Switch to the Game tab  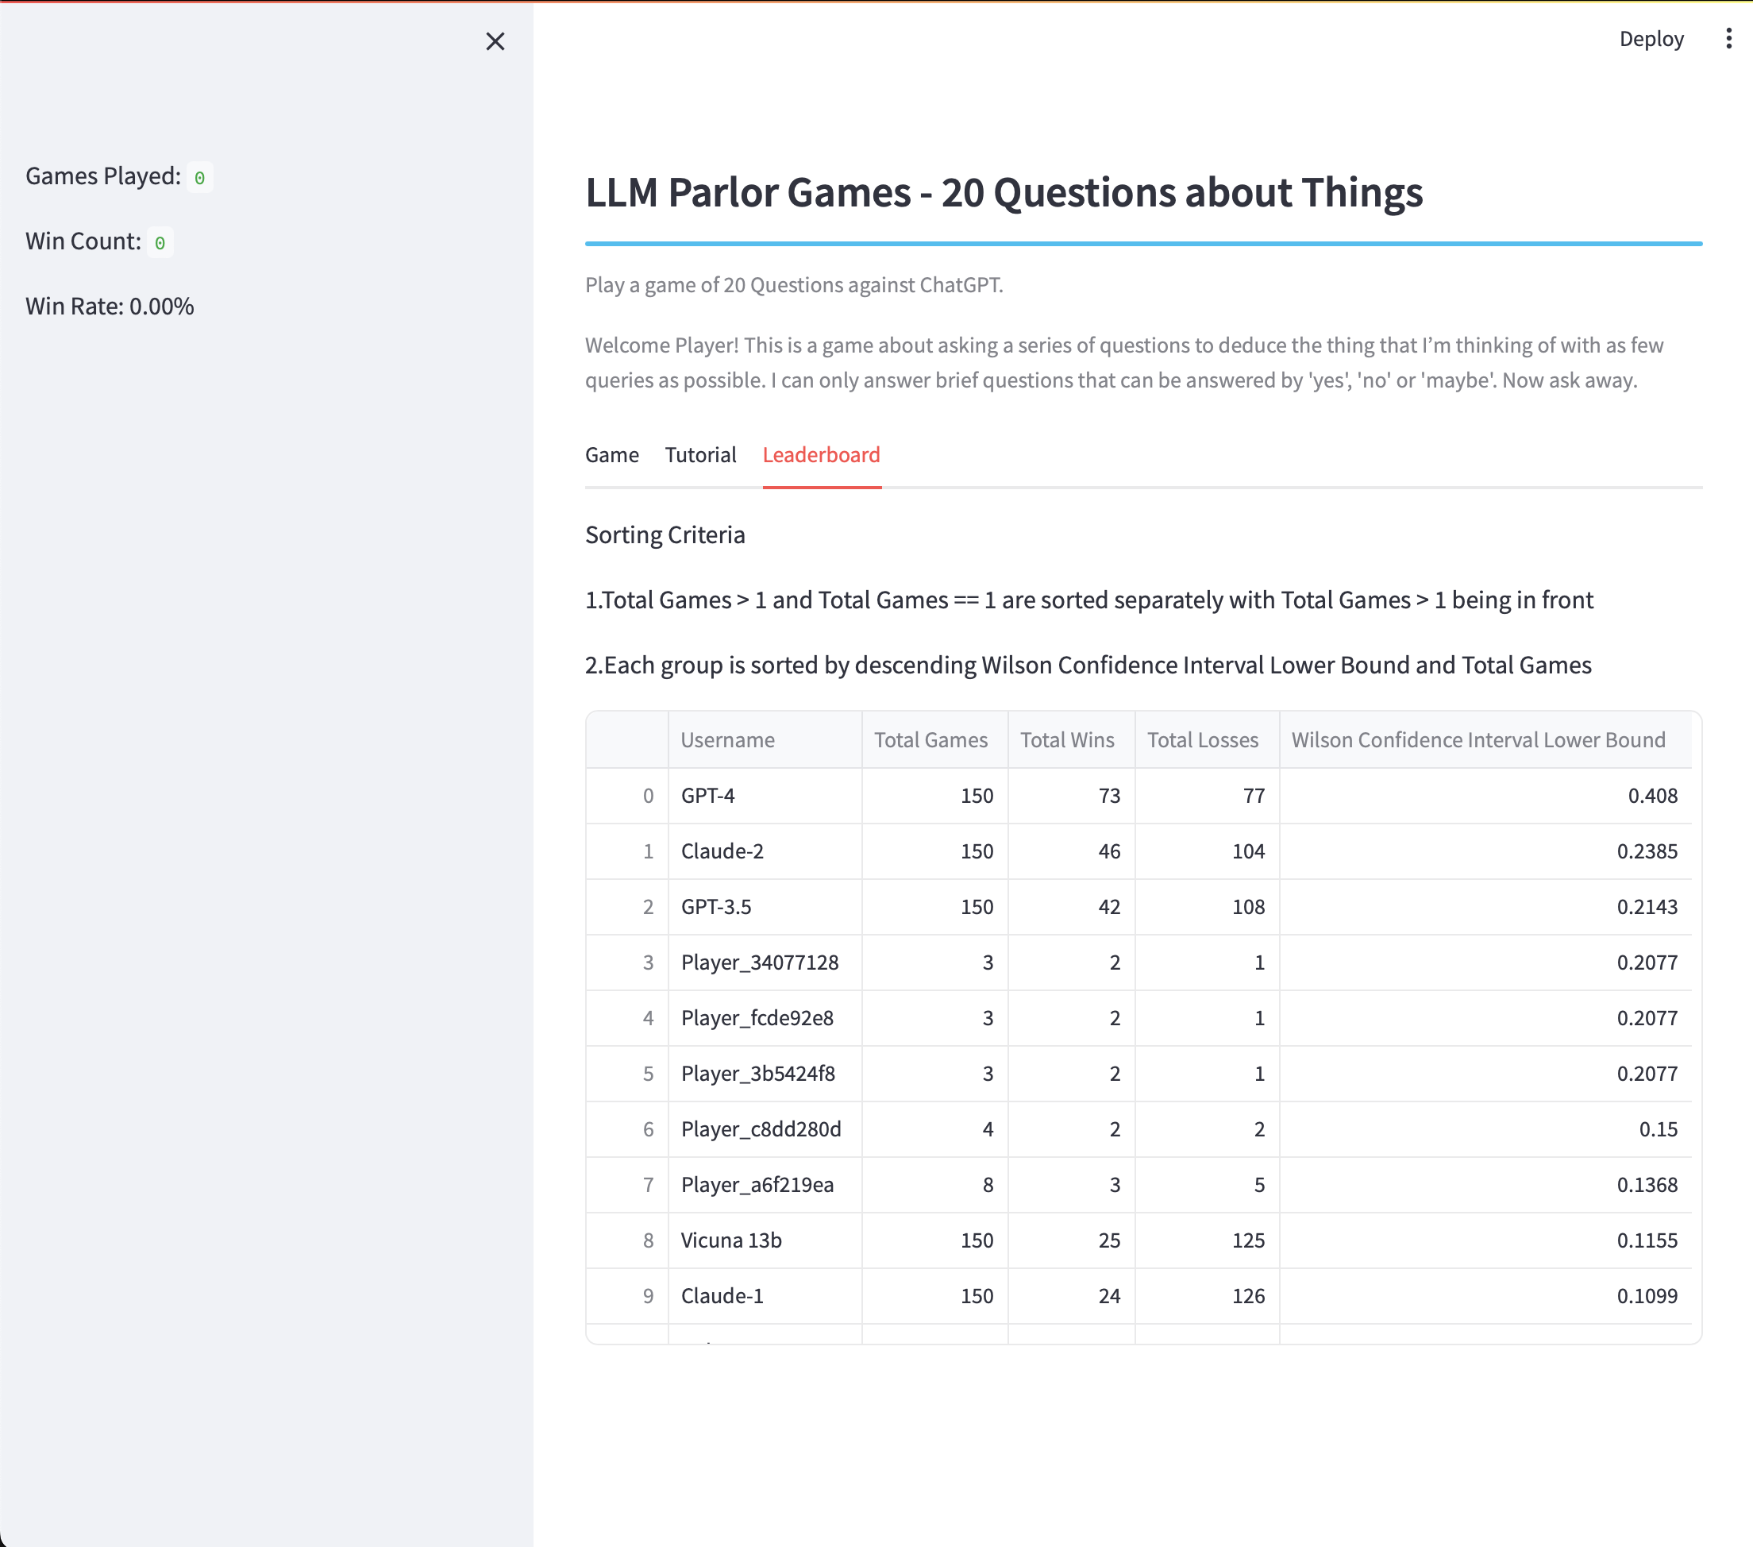tap(611, 455)
